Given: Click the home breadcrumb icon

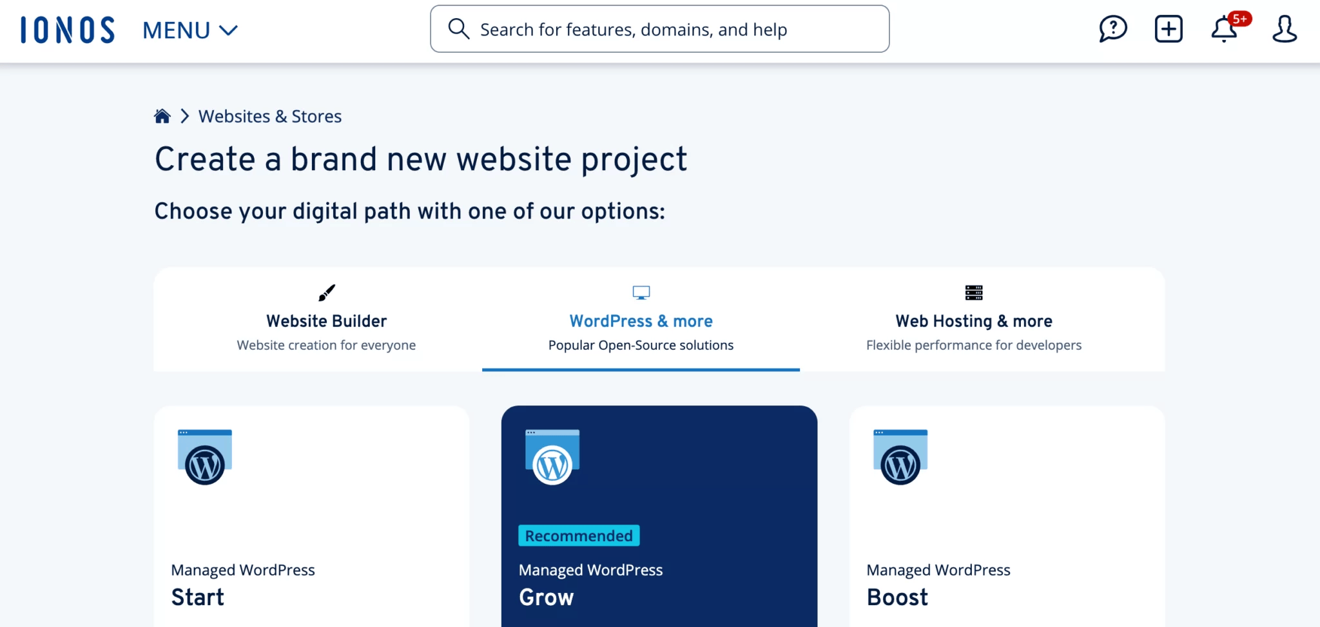Looking at the screenshot, I should 162,116.
